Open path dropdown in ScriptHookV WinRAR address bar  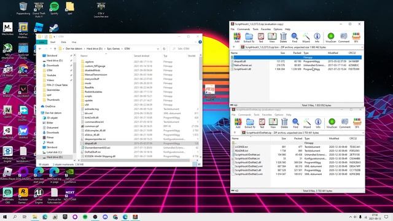point(362,47)
